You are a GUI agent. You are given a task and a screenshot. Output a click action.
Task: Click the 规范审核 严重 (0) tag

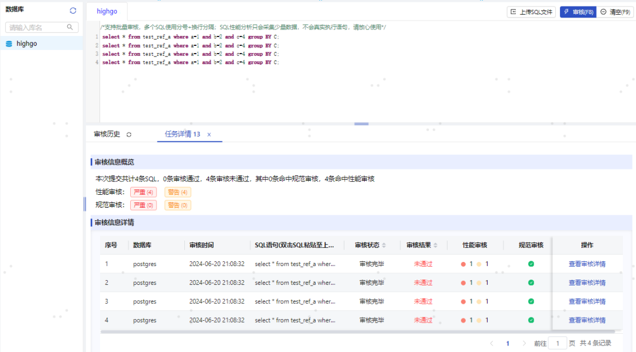click(144, 205)
